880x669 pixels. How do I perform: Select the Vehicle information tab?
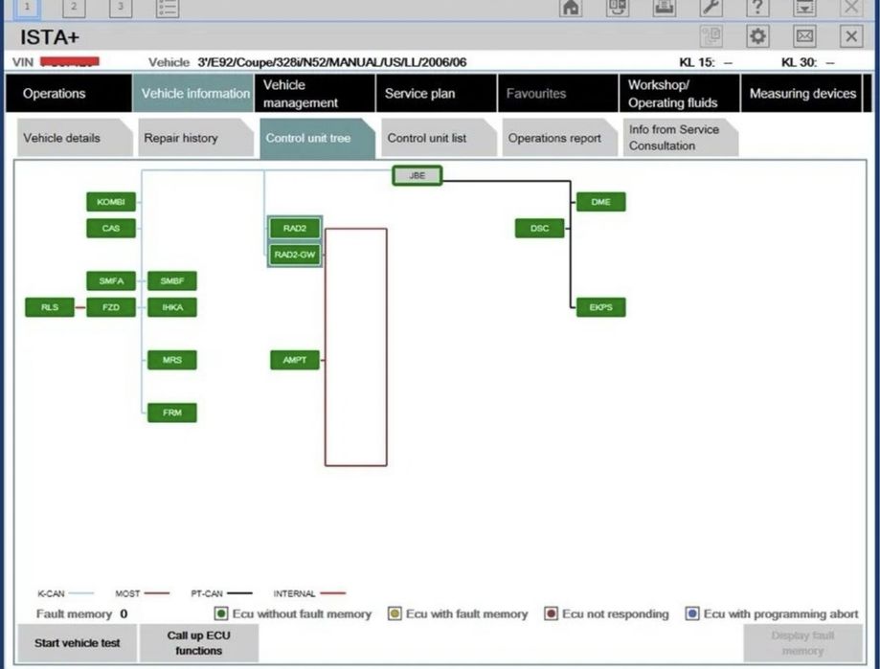[x=193, y=93]
